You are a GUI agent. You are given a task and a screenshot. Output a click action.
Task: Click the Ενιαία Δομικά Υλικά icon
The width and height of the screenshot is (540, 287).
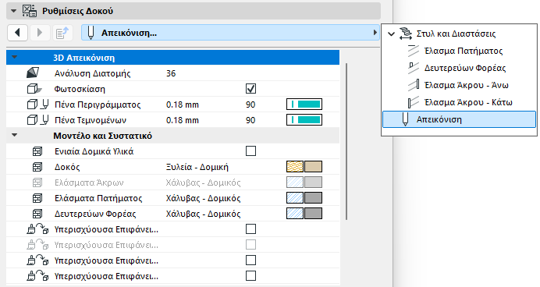(37, 151)
